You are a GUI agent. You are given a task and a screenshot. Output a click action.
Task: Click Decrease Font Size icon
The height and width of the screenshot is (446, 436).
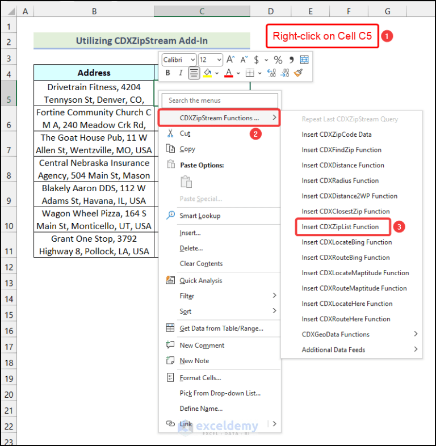click(x=244, y=60)
